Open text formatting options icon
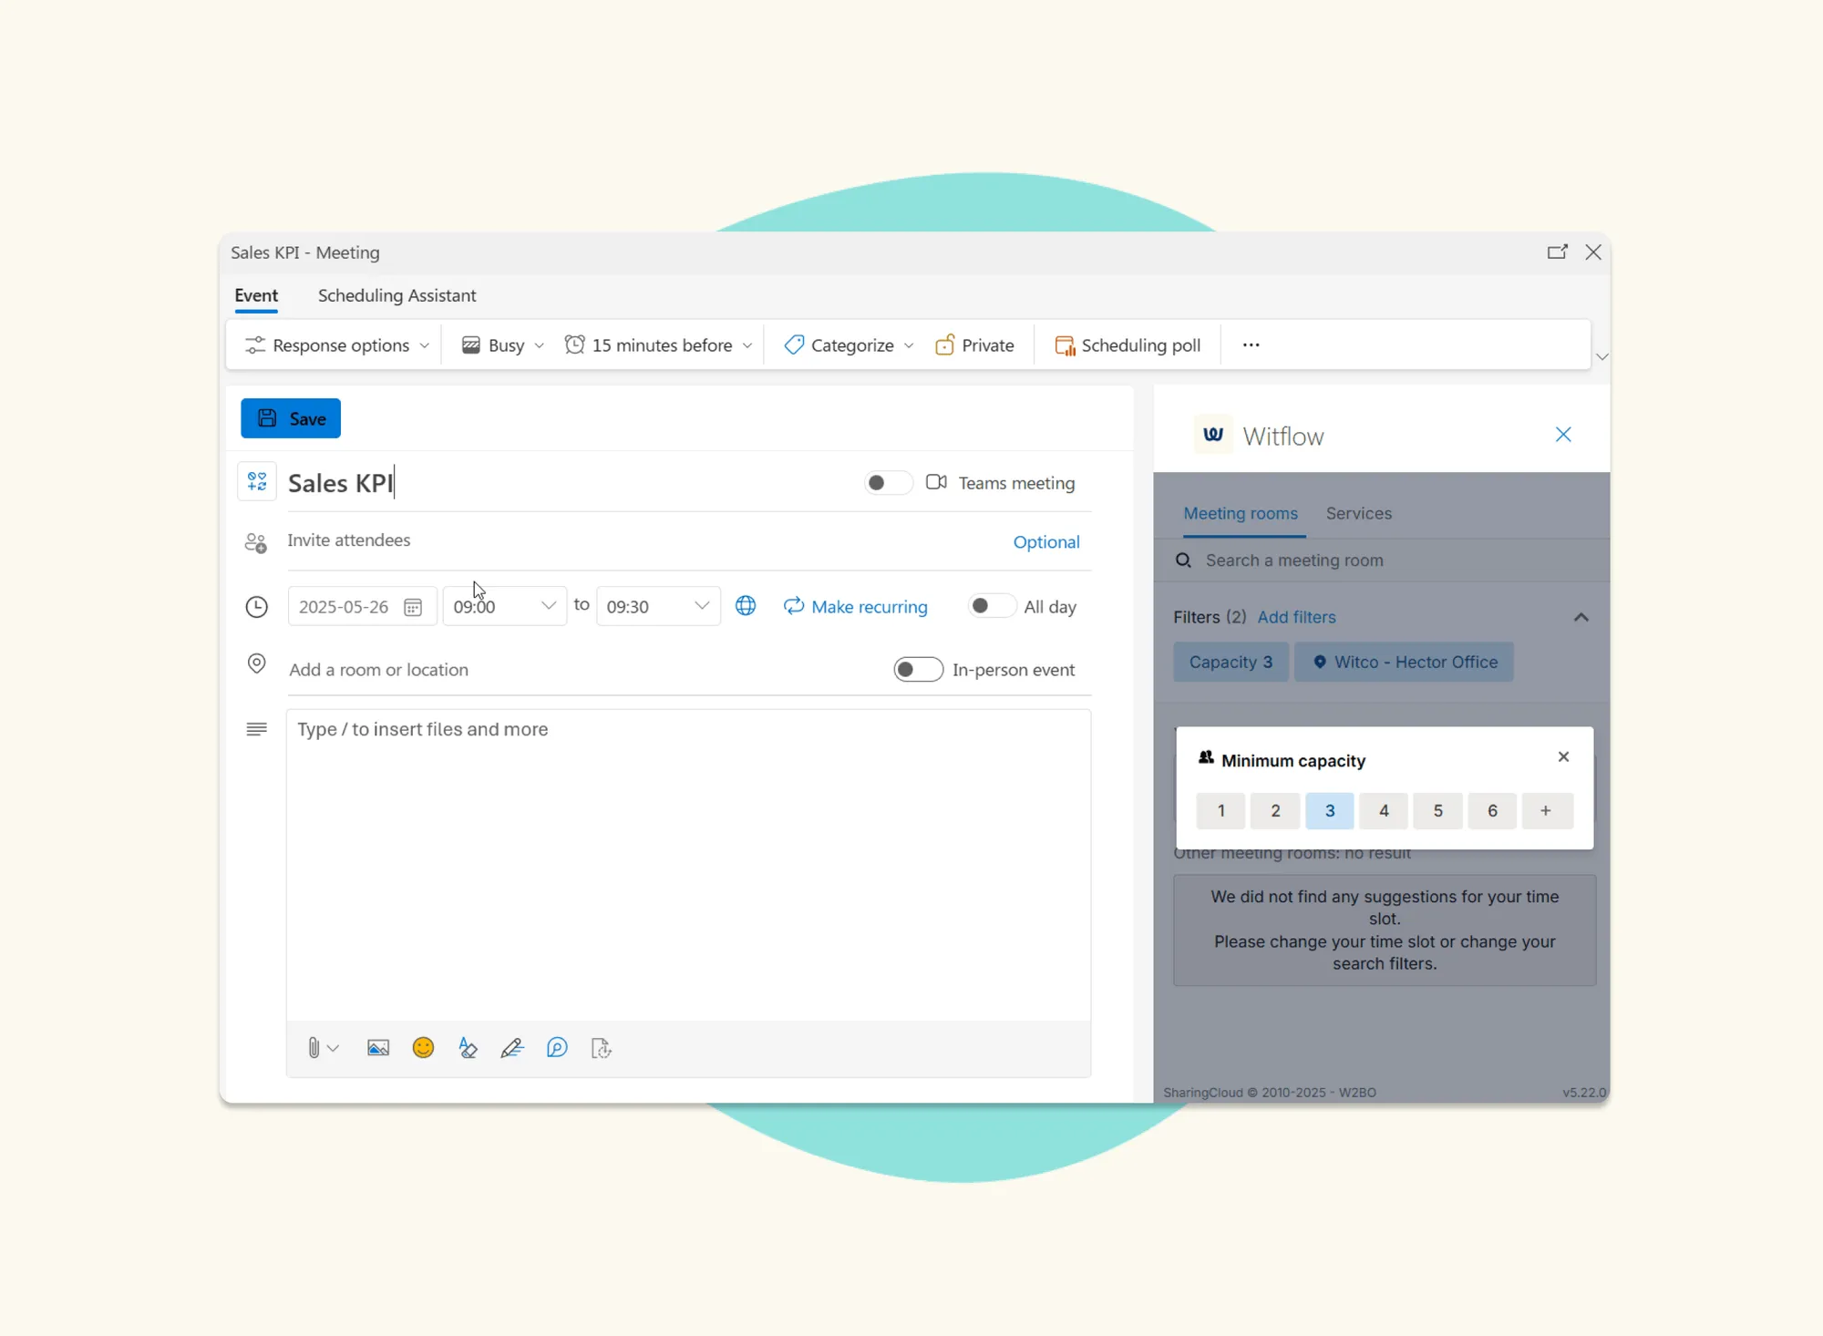The height and width of the screenshot is (1336, 1823). (x=468, y=1048)
